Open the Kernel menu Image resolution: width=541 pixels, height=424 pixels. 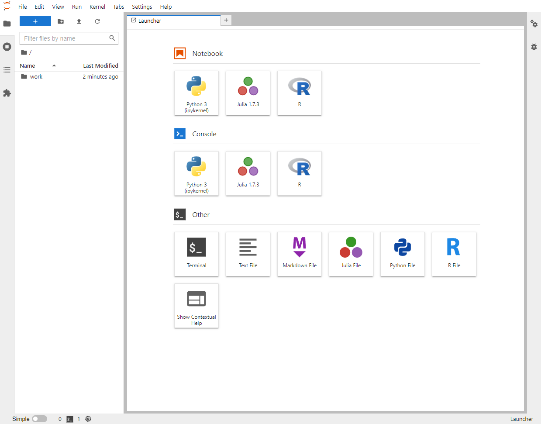[97, 7]
